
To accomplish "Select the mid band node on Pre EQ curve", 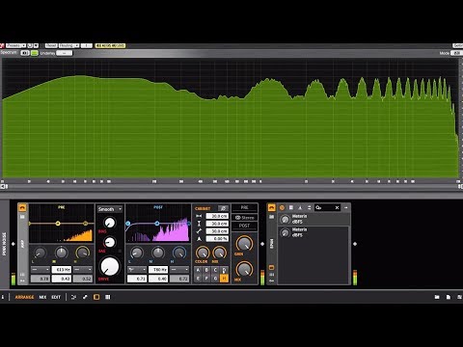I will pos(58,224).
